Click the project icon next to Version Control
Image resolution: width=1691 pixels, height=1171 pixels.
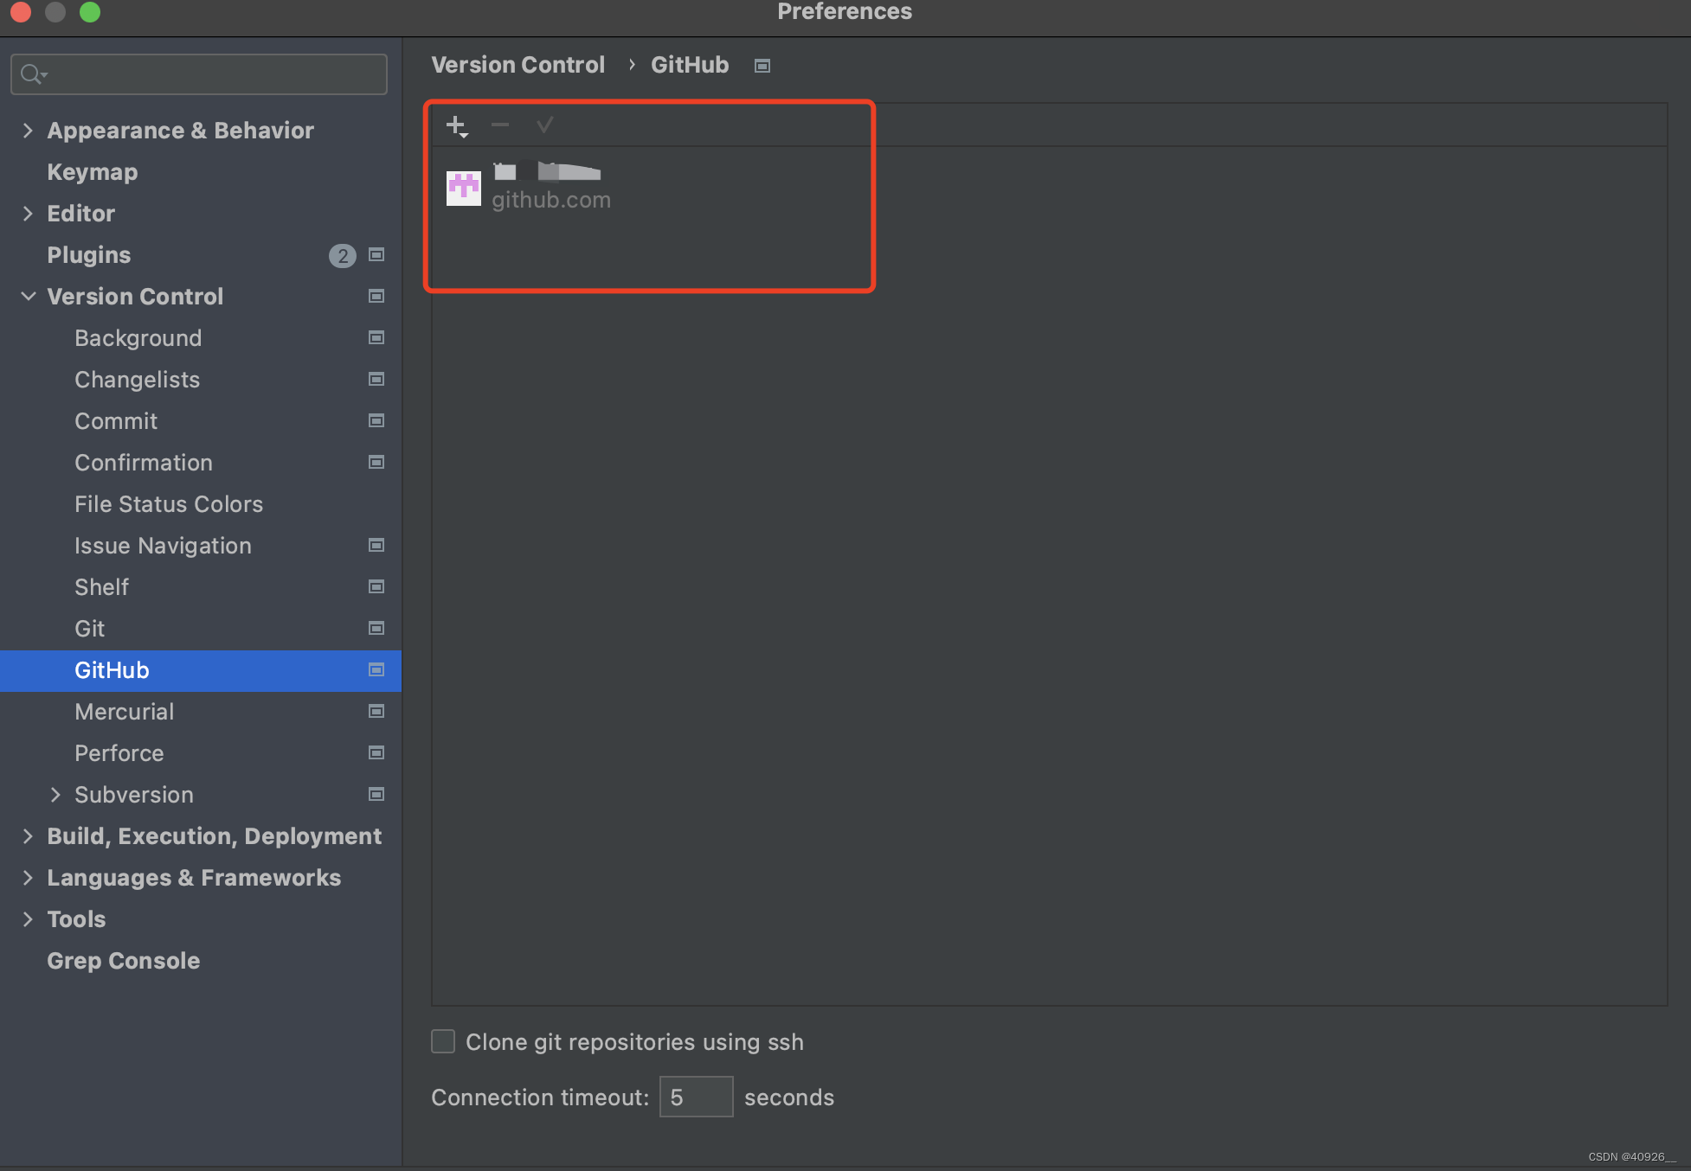(376, 296)
